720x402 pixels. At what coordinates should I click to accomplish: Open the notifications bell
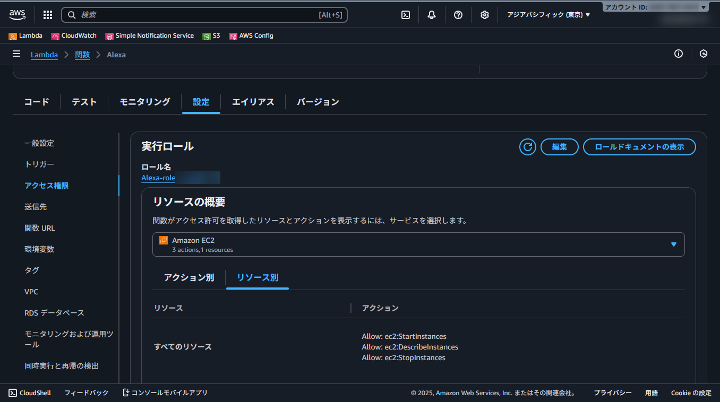coord(431,14)
